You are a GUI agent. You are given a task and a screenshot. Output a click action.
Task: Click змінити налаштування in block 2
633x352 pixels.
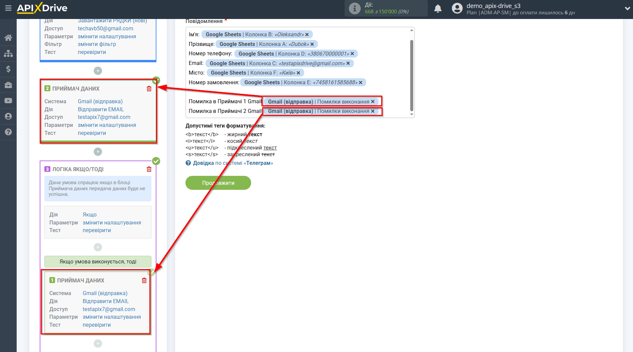pyautogui.click(x=107, y=125)
